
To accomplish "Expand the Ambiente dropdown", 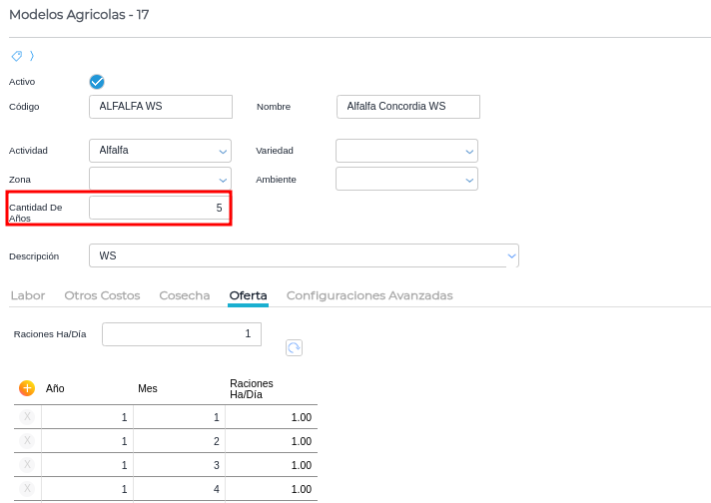I will coord(406,179).
